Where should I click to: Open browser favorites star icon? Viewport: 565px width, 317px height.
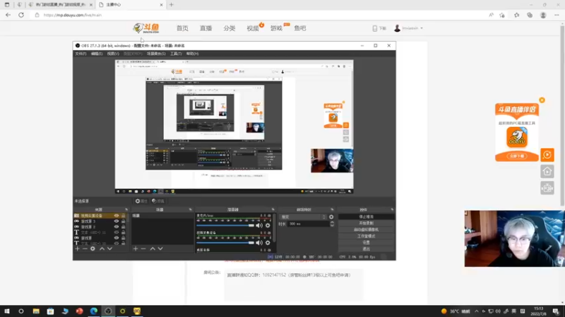point(516,15)
